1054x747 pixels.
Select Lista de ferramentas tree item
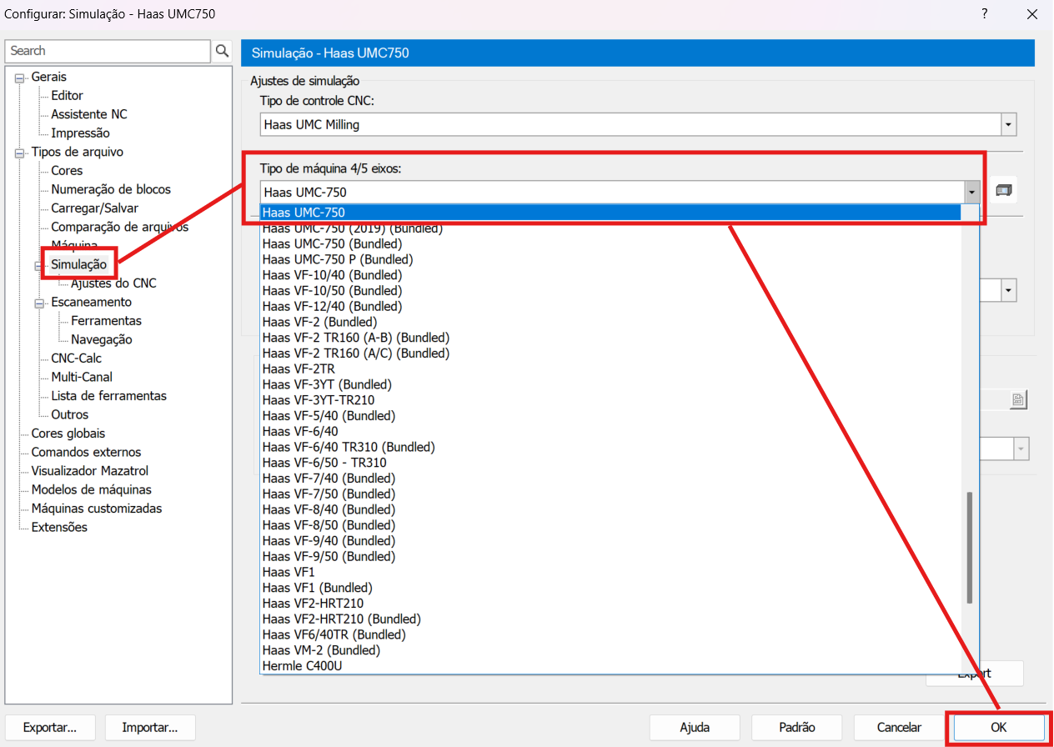[108, 396]
